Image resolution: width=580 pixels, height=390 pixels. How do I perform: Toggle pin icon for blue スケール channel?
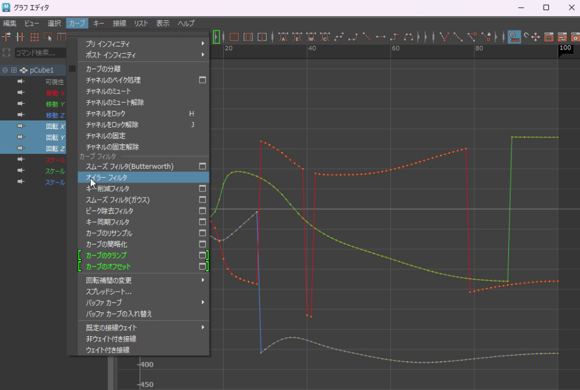pos(21,181)
